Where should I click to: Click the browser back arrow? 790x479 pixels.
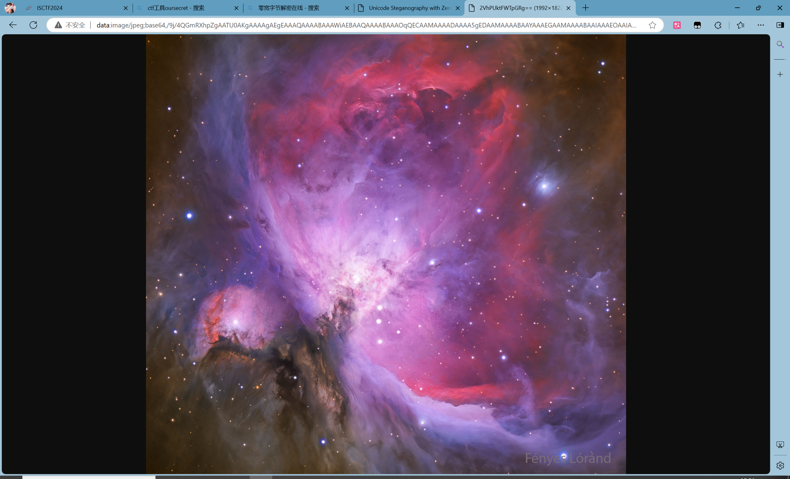coord(13,25)
